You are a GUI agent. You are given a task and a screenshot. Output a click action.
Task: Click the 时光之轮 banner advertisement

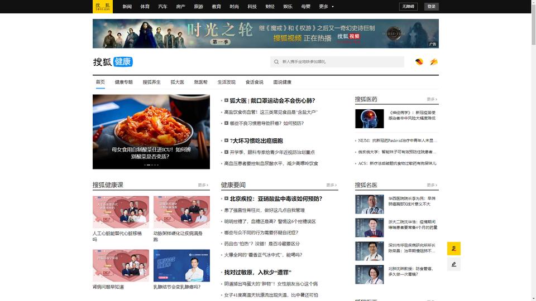[266, 33]
